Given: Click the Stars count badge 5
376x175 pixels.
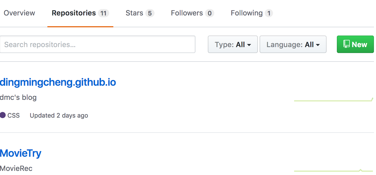Looking at the screenshot, I should coord(150,13).
